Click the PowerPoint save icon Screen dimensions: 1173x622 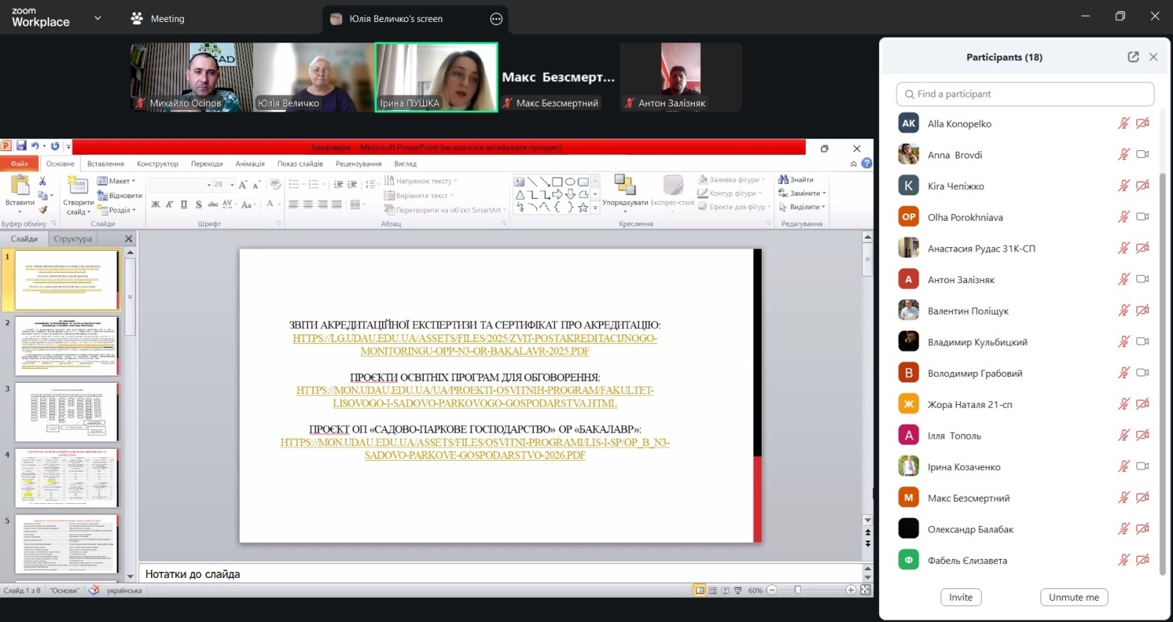(x=21, y=146)
